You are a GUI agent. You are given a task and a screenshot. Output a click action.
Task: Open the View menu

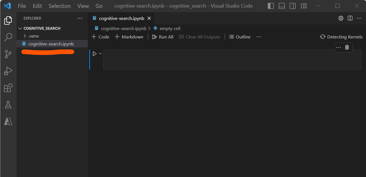coord(83,6)
